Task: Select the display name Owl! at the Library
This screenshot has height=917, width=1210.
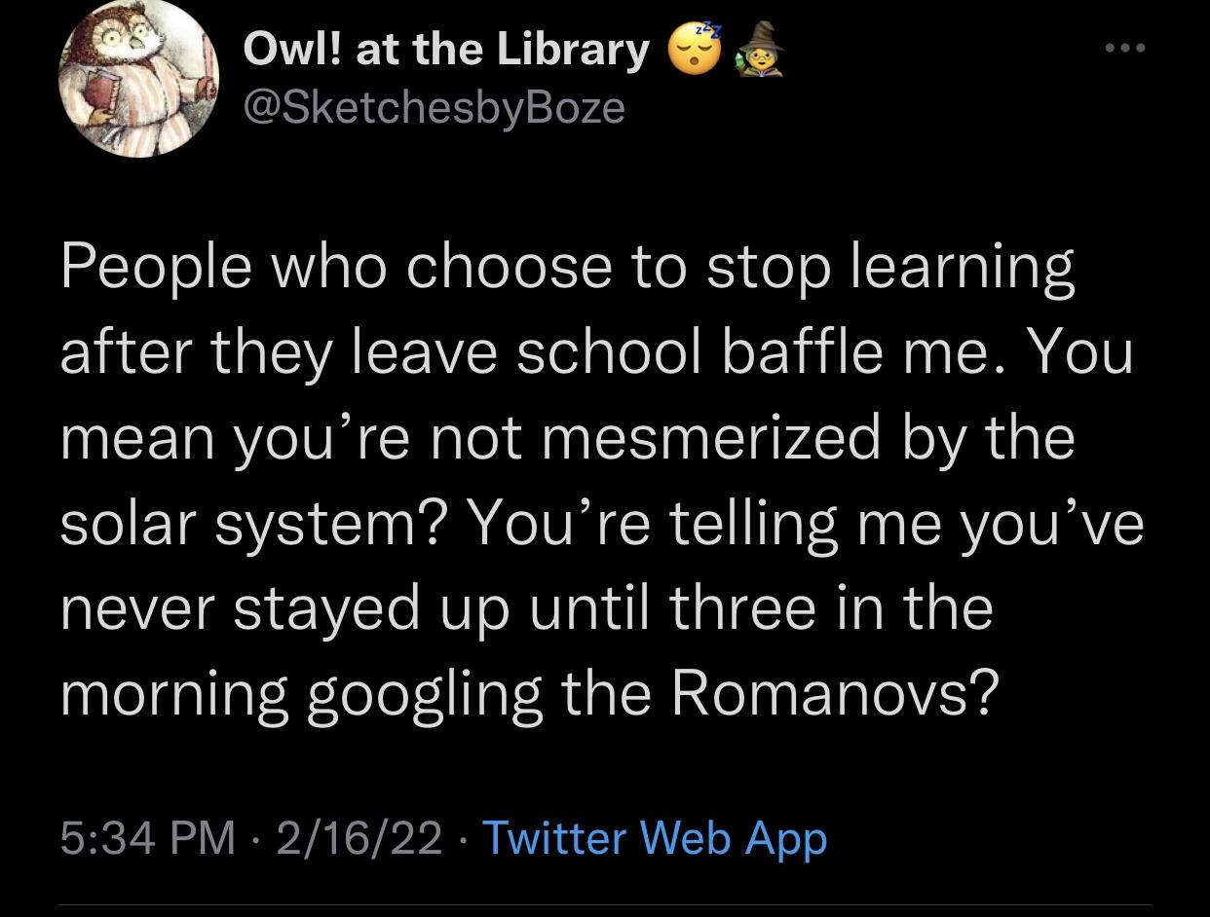Action: coord(446,47)
